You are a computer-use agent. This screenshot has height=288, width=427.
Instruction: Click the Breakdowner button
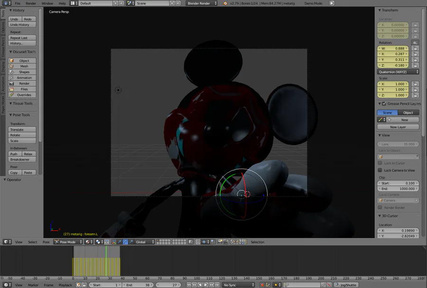22,159
